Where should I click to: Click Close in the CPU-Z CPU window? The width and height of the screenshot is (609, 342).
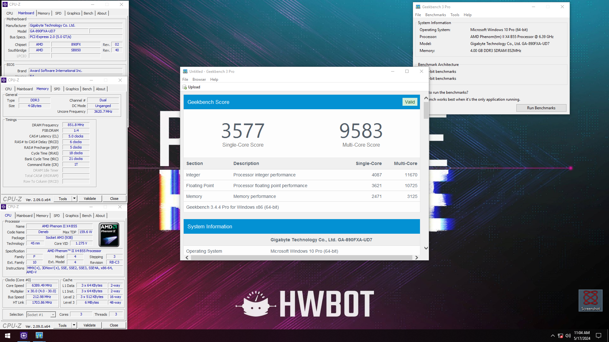(114, 325)
